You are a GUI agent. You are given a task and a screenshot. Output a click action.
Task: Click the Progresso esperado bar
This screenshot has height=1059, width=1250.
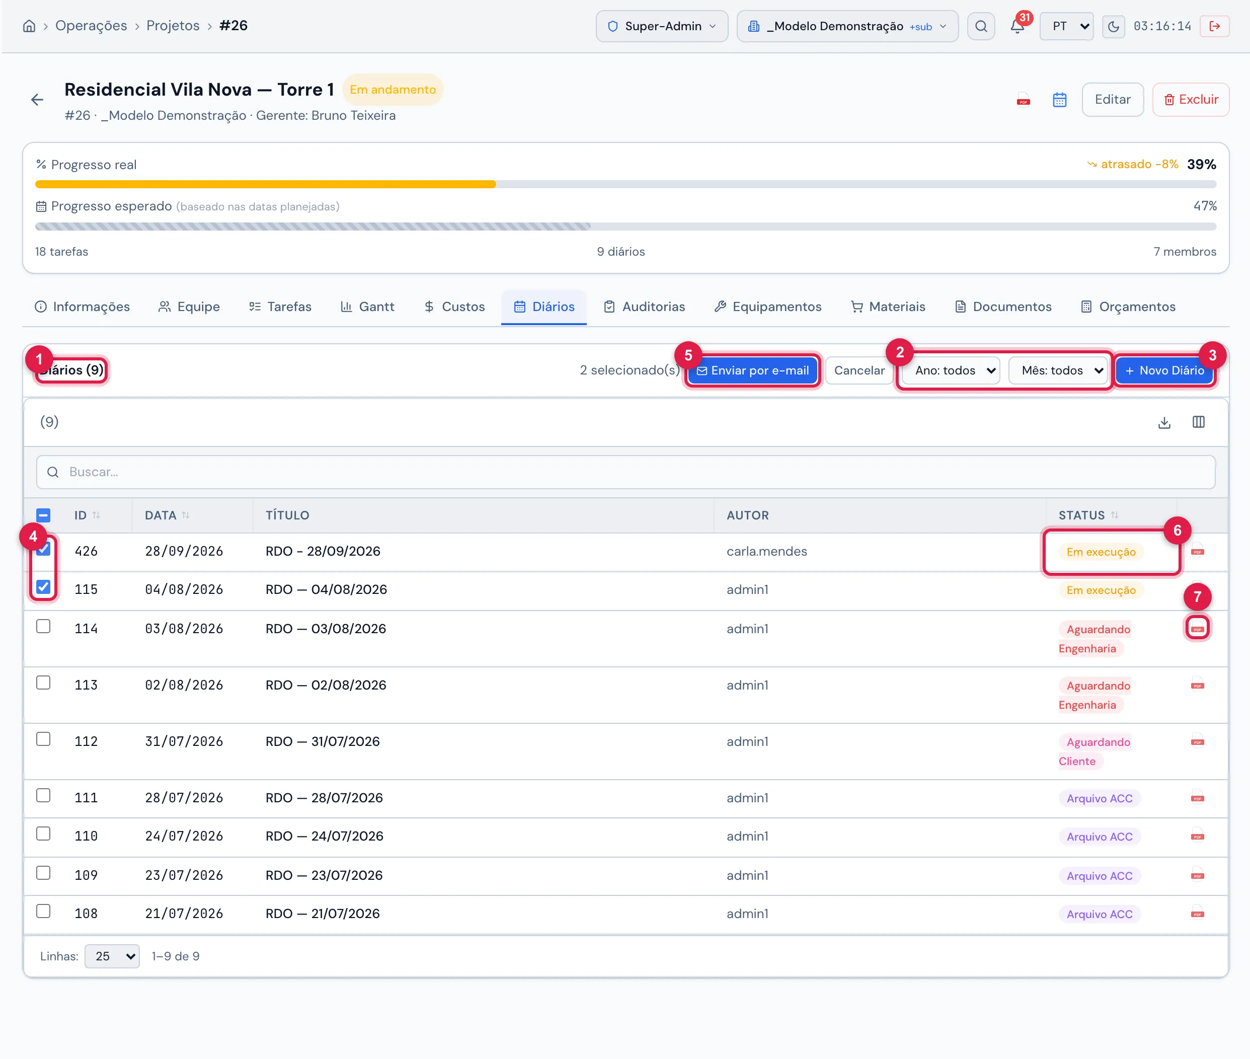(626, 226)
